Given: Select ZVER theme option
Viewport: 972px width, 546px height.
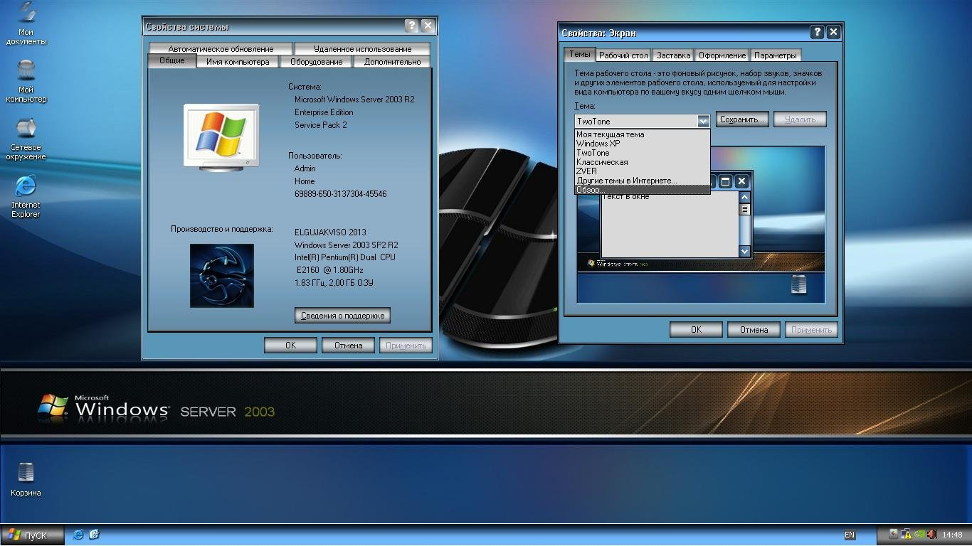Looking at the screenshot, I should [642, 171].
